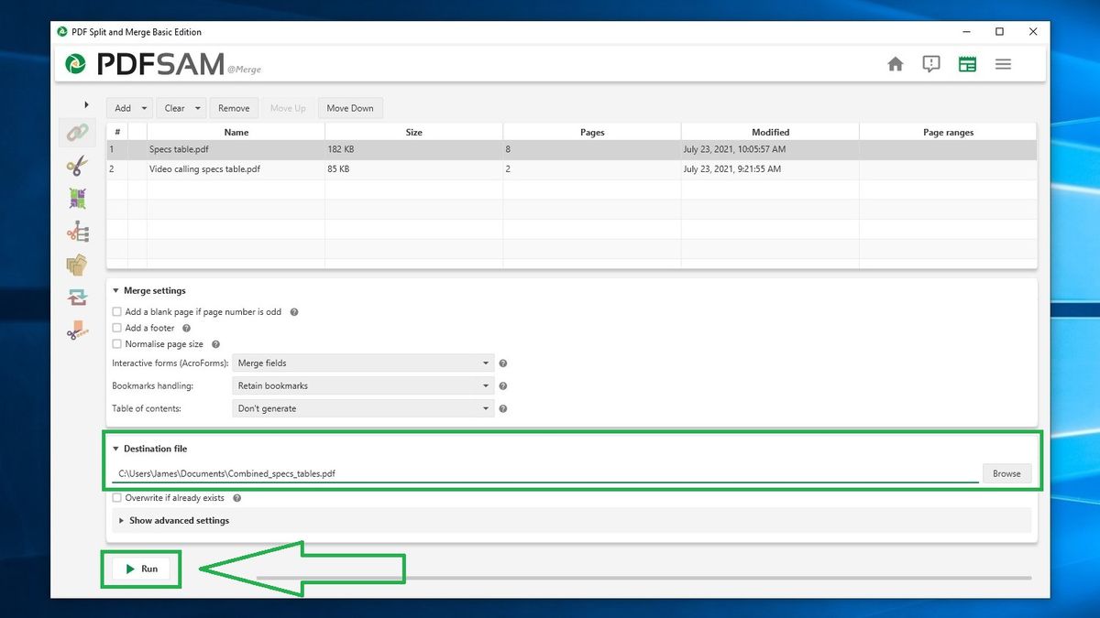The width and height of the screenshot is (1100, 618).
Task: Enable the Add a footer option
Action: (117, 328)
